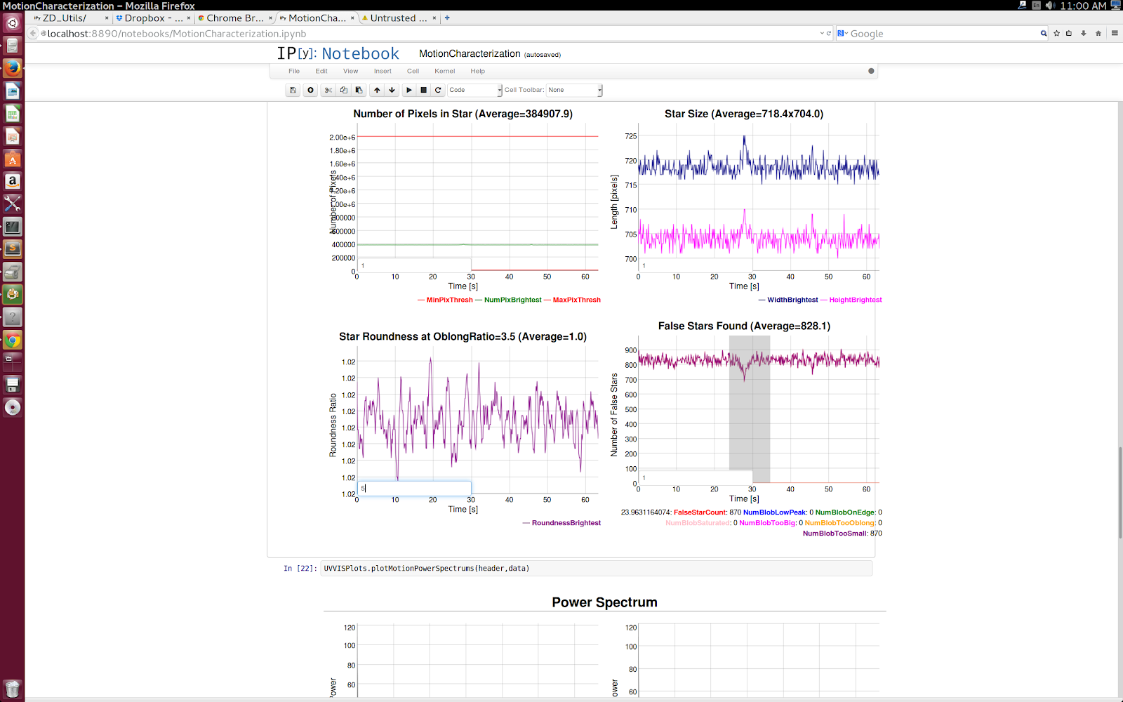Screen dimensions: 1123x702
Task: Close the Untrusted tab
Action: 434,18
